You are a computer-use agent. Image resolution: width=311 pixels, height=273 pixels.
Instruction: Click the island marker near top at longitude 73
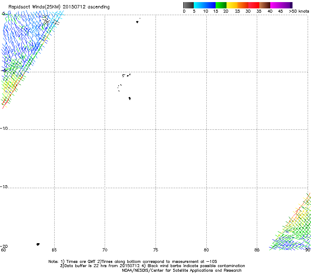click(x=137, y=22)
